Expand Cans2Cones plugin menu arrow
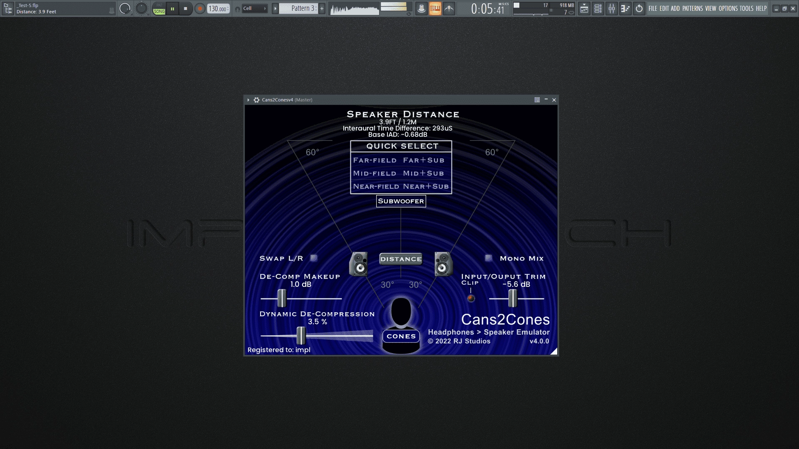This screenshot has width=799, height=449. (248, 100)
